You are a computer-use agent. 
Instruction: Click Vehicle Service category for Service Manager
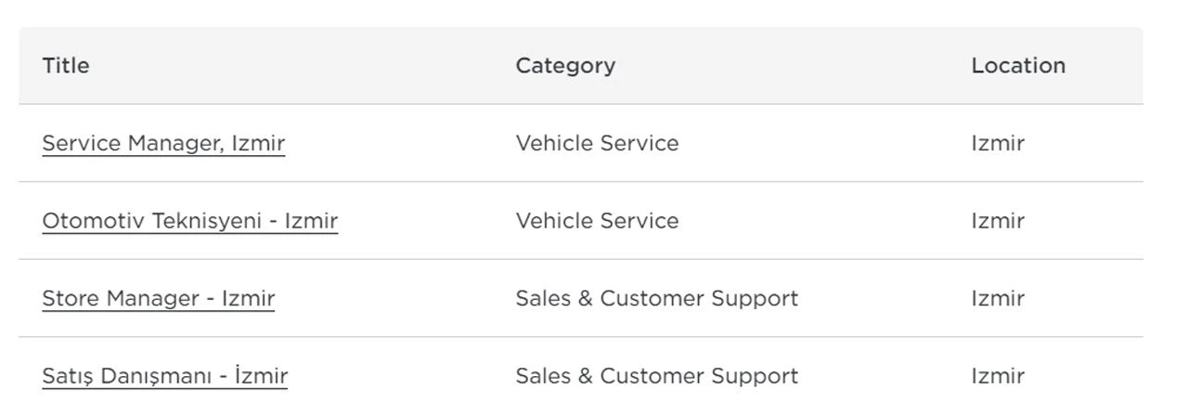tap(597, 143)
